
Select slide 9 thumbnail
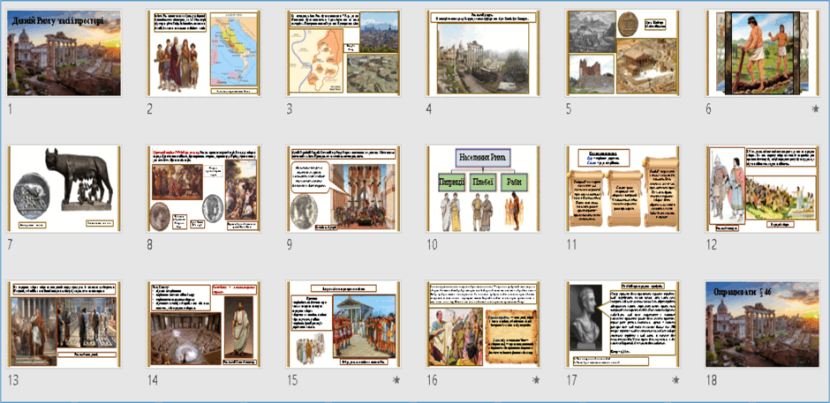[343, 189]
